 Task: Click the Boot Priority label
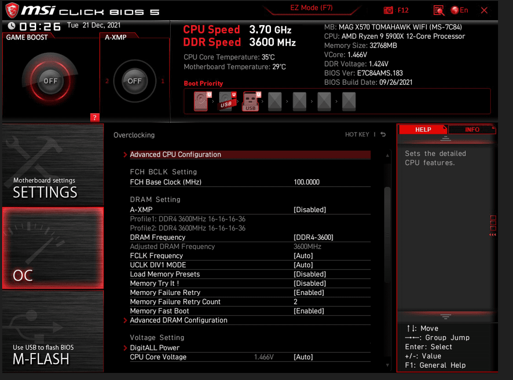coord(203,84)
